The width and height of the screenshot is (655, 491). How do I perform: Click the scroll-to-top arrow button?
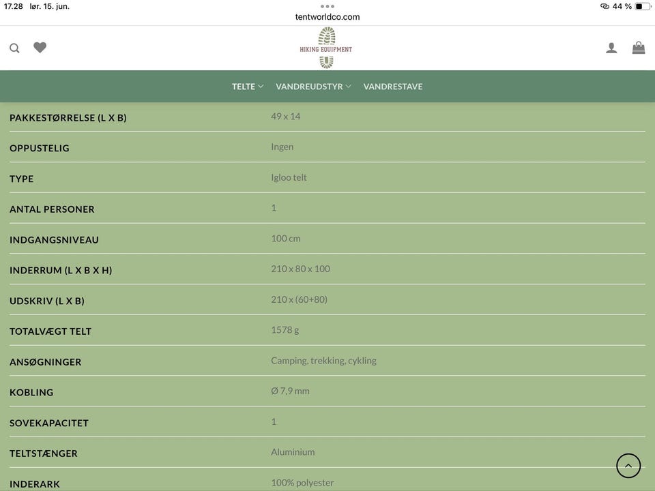[628, 466]
